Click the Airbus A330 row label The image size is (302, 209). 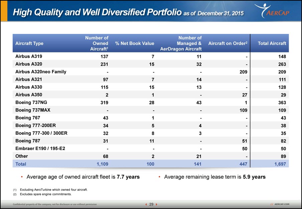pos(29,87)
